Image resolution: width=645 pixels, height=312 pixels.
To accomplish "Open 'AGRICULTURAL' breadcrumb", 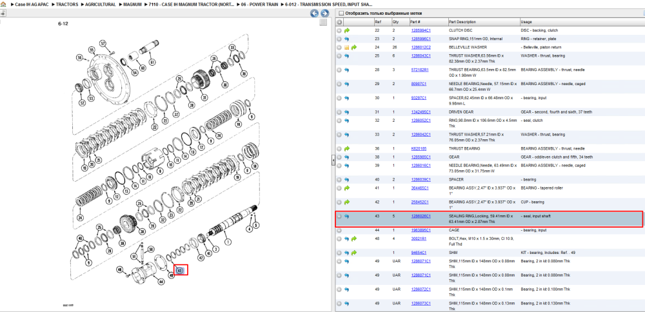I will 101,4.
